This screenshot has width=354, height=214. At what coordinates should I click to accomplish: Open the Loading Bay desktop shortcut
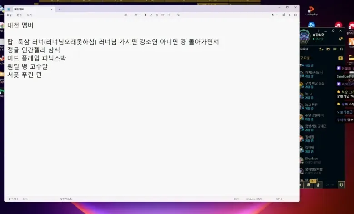[311, 11]
